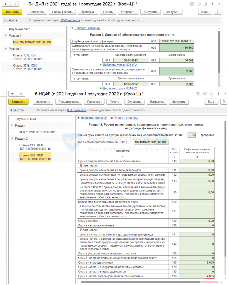Screen dimensions: 229x285
Task: Click 'Печать' in the front window
Action: [x=114, y=102]
